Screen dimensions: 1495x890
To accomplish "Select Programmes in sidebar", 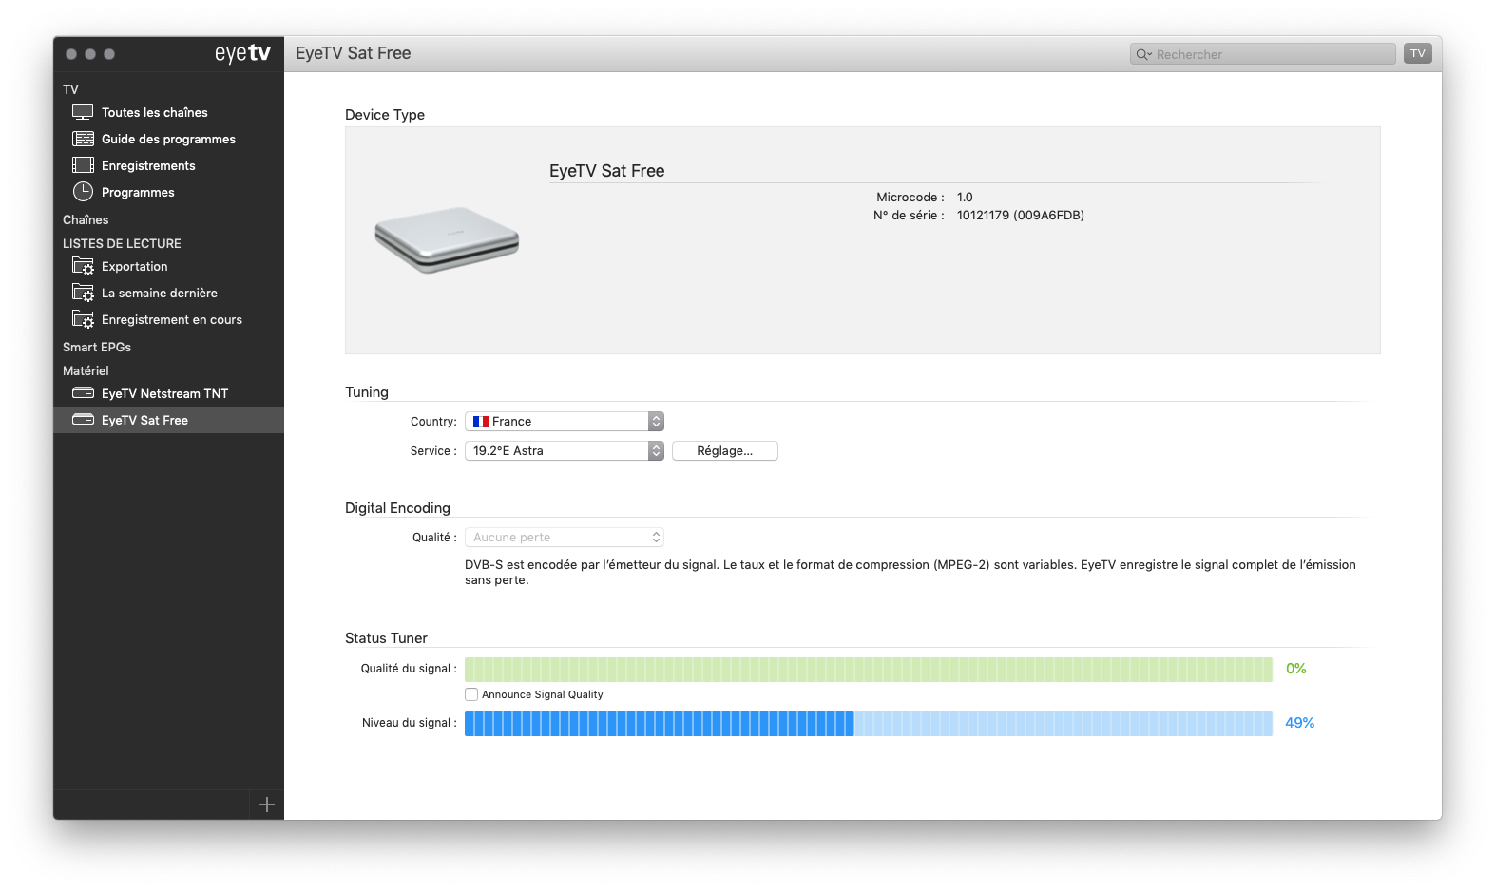I will (168, 192).
